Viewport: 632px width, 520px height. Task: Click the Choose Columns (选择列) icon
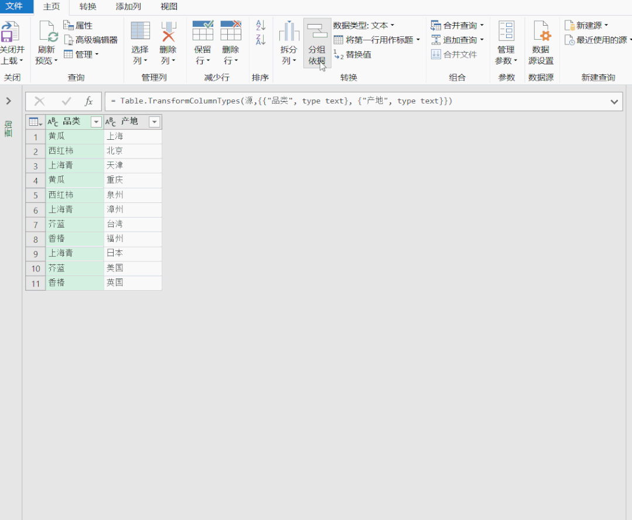tap(140, 32)
